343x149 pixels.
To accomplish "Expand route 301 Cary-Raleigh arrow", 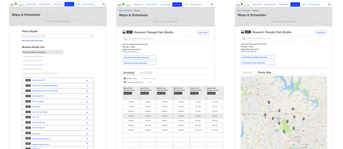I will [x=87, y=107].
